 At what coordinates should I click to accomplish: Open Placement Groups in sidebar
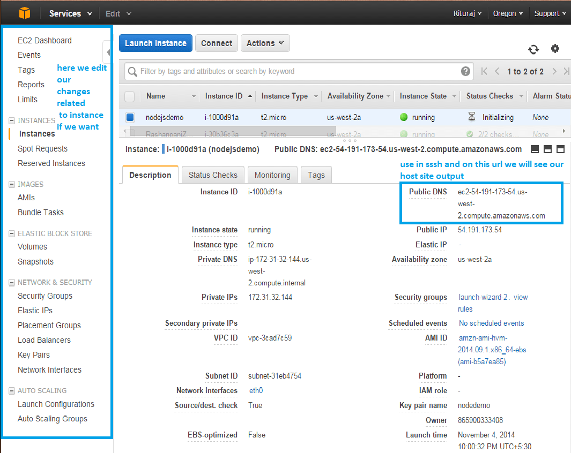click(49, 326)
